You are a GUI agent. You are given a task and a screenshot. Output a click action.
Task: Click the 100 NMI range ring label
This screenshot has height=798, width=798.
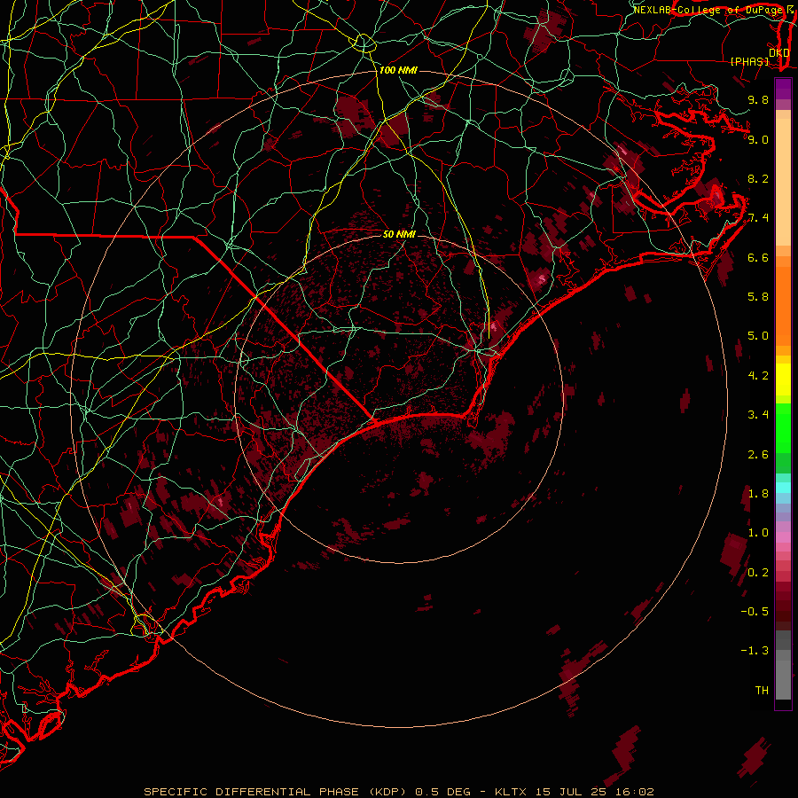point(398,70)
